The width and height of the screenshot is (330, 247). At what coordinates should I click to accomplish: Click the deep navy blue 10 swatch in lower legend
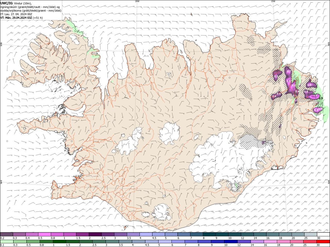coord(231,242)
